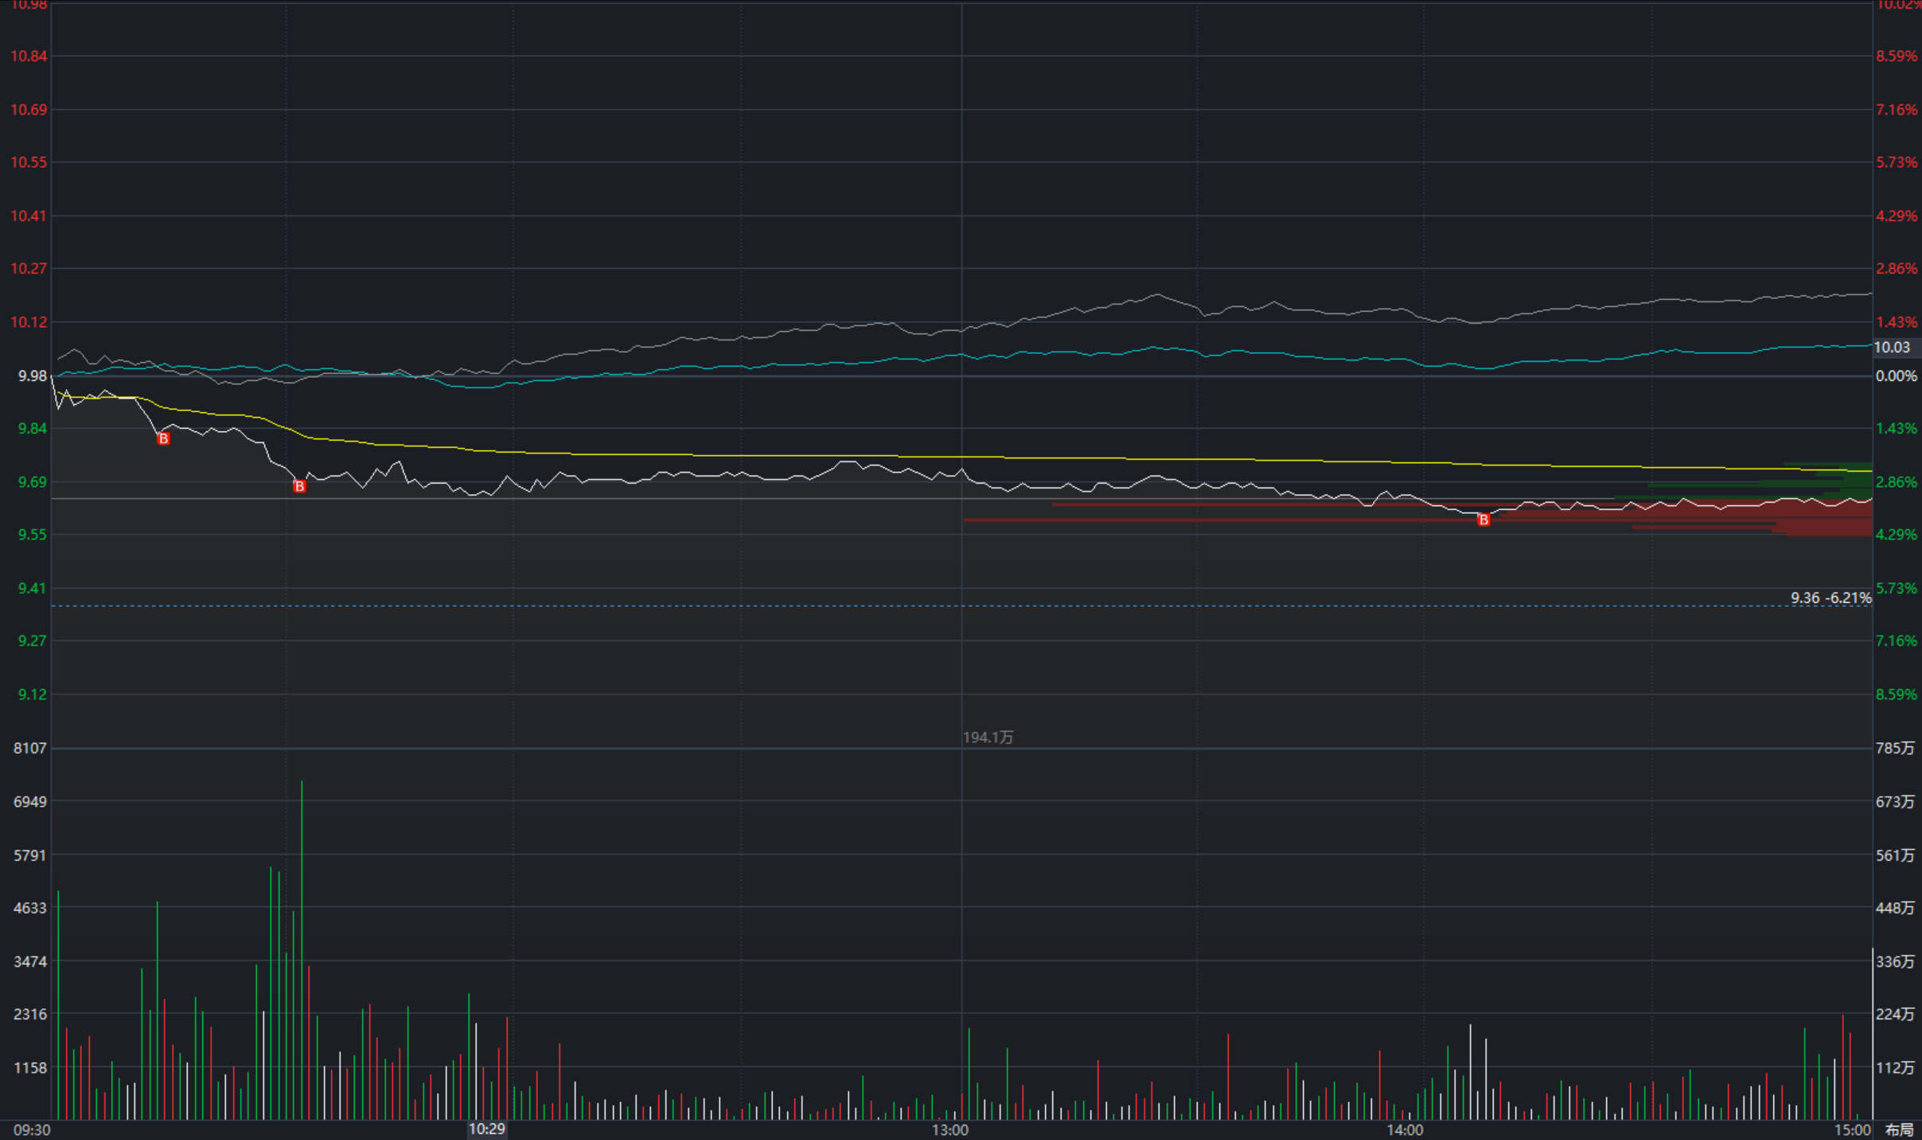Click the green 7.16% percent label
1922x1140 pixels.
point(1897,640)
